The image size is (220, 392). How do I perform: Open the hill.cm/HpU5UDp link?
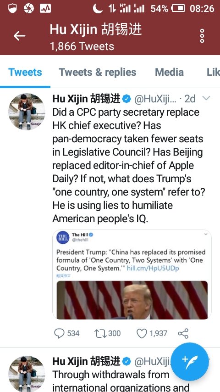tap(153, 268)
